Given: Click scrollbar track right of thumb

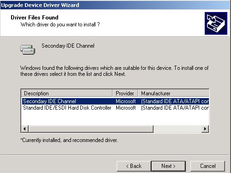Looking at the screenshot, I should point(178,129).
